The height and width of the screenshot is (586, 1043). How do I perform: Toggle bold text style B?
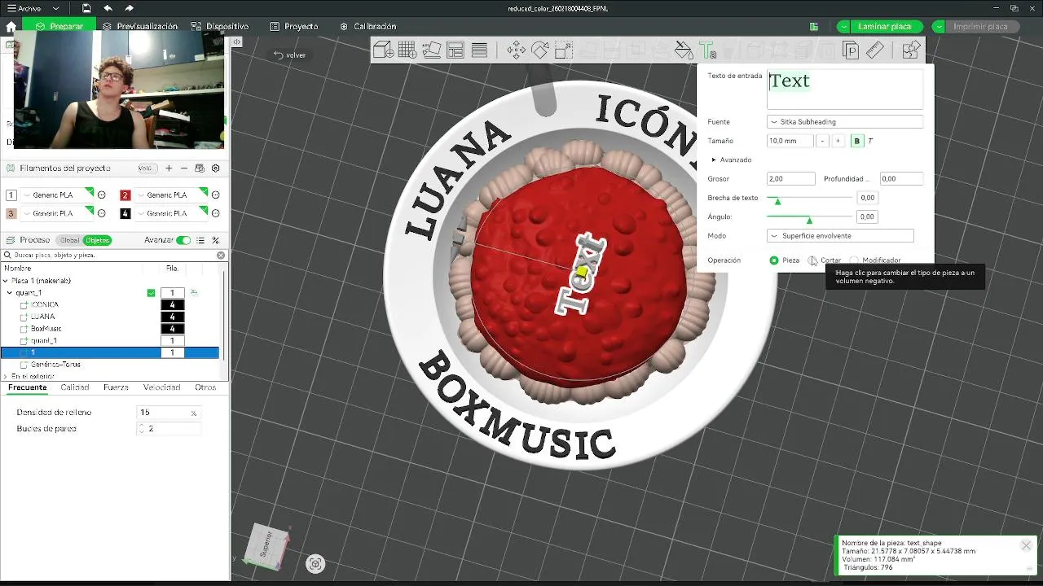[x=856, y=141]
